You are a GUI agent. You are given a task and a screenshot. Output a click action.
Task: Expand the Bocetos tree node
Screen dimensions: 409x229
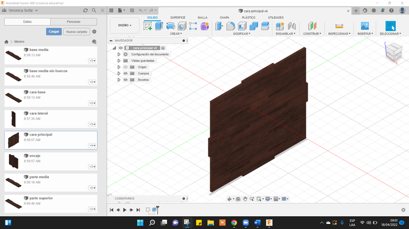(119, 80)
